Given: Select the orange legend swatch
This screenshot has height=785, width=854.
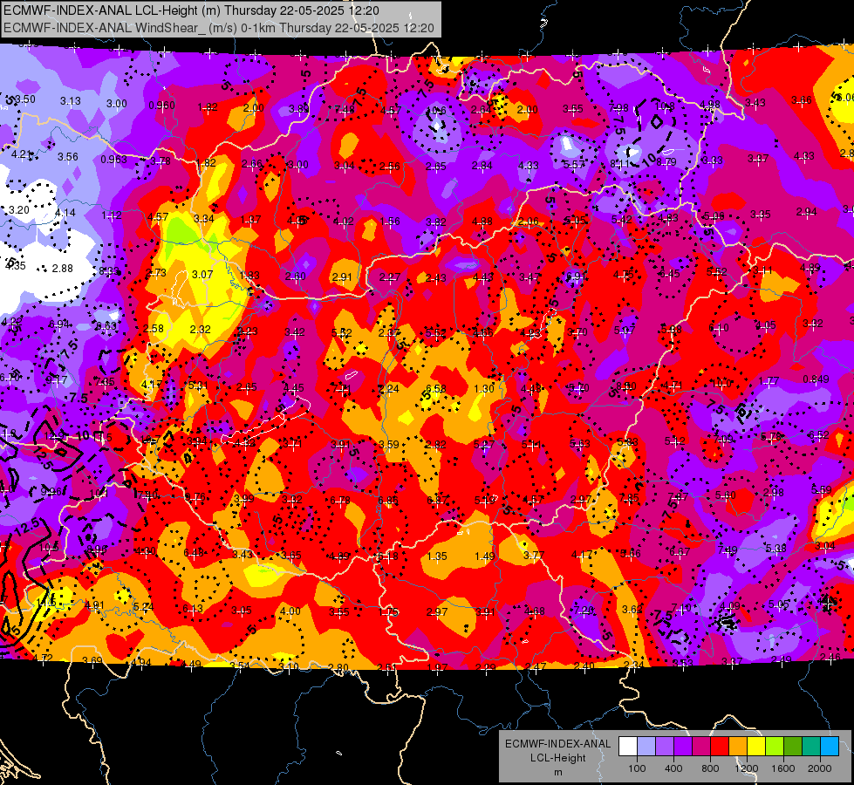Looking at the screenshot, I should click(738, 746).
